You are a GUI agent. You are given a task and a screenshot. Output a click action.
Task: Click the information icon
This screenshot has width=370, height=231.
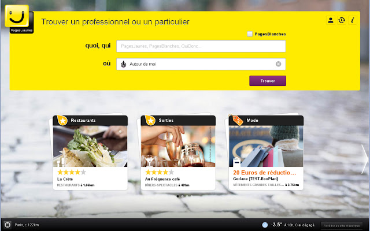[352, 20]
